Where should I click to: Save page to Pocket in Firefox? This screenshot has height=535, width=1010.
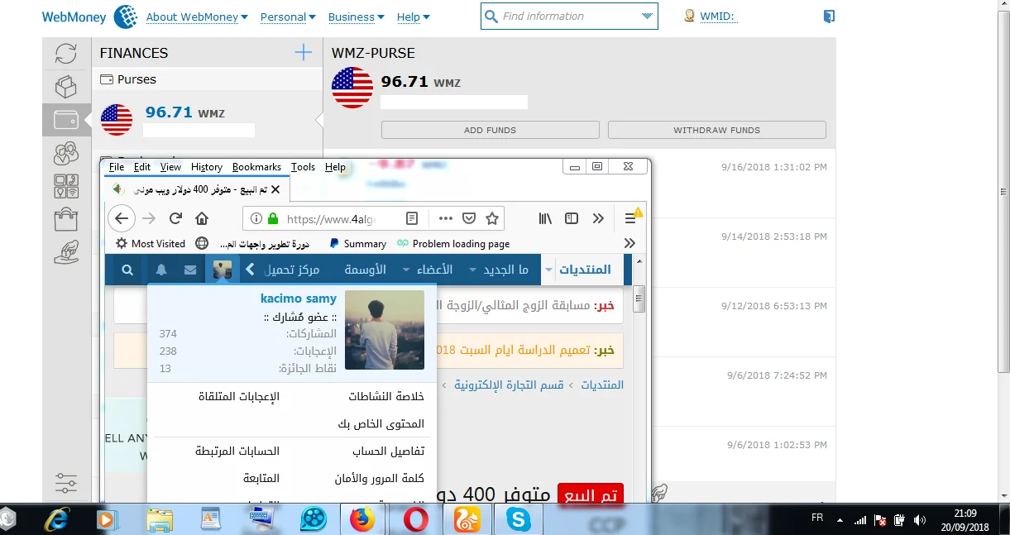click(468, 218)
